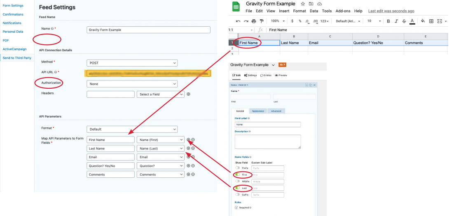
Task: Toggle Bold in the Sheets toolbar
Action: coord(388,21)
